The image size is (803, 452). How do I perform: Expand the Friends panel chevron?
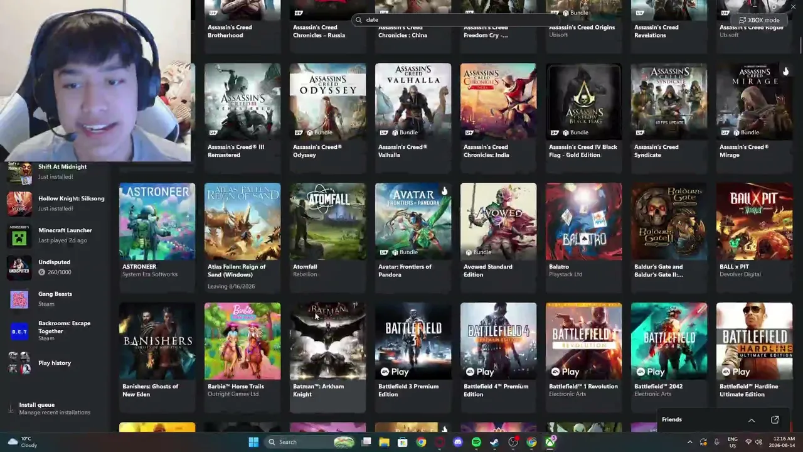point(752,420)
